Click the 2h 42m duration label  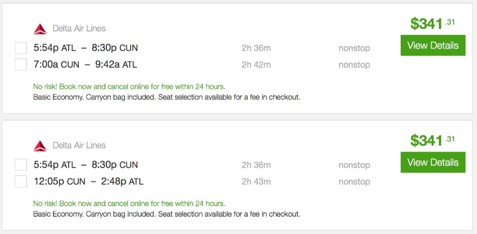coord(256,65)
